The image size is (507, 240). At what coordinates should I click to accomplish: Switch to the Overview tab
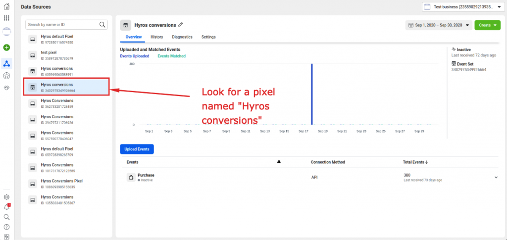tap(134, 37)
